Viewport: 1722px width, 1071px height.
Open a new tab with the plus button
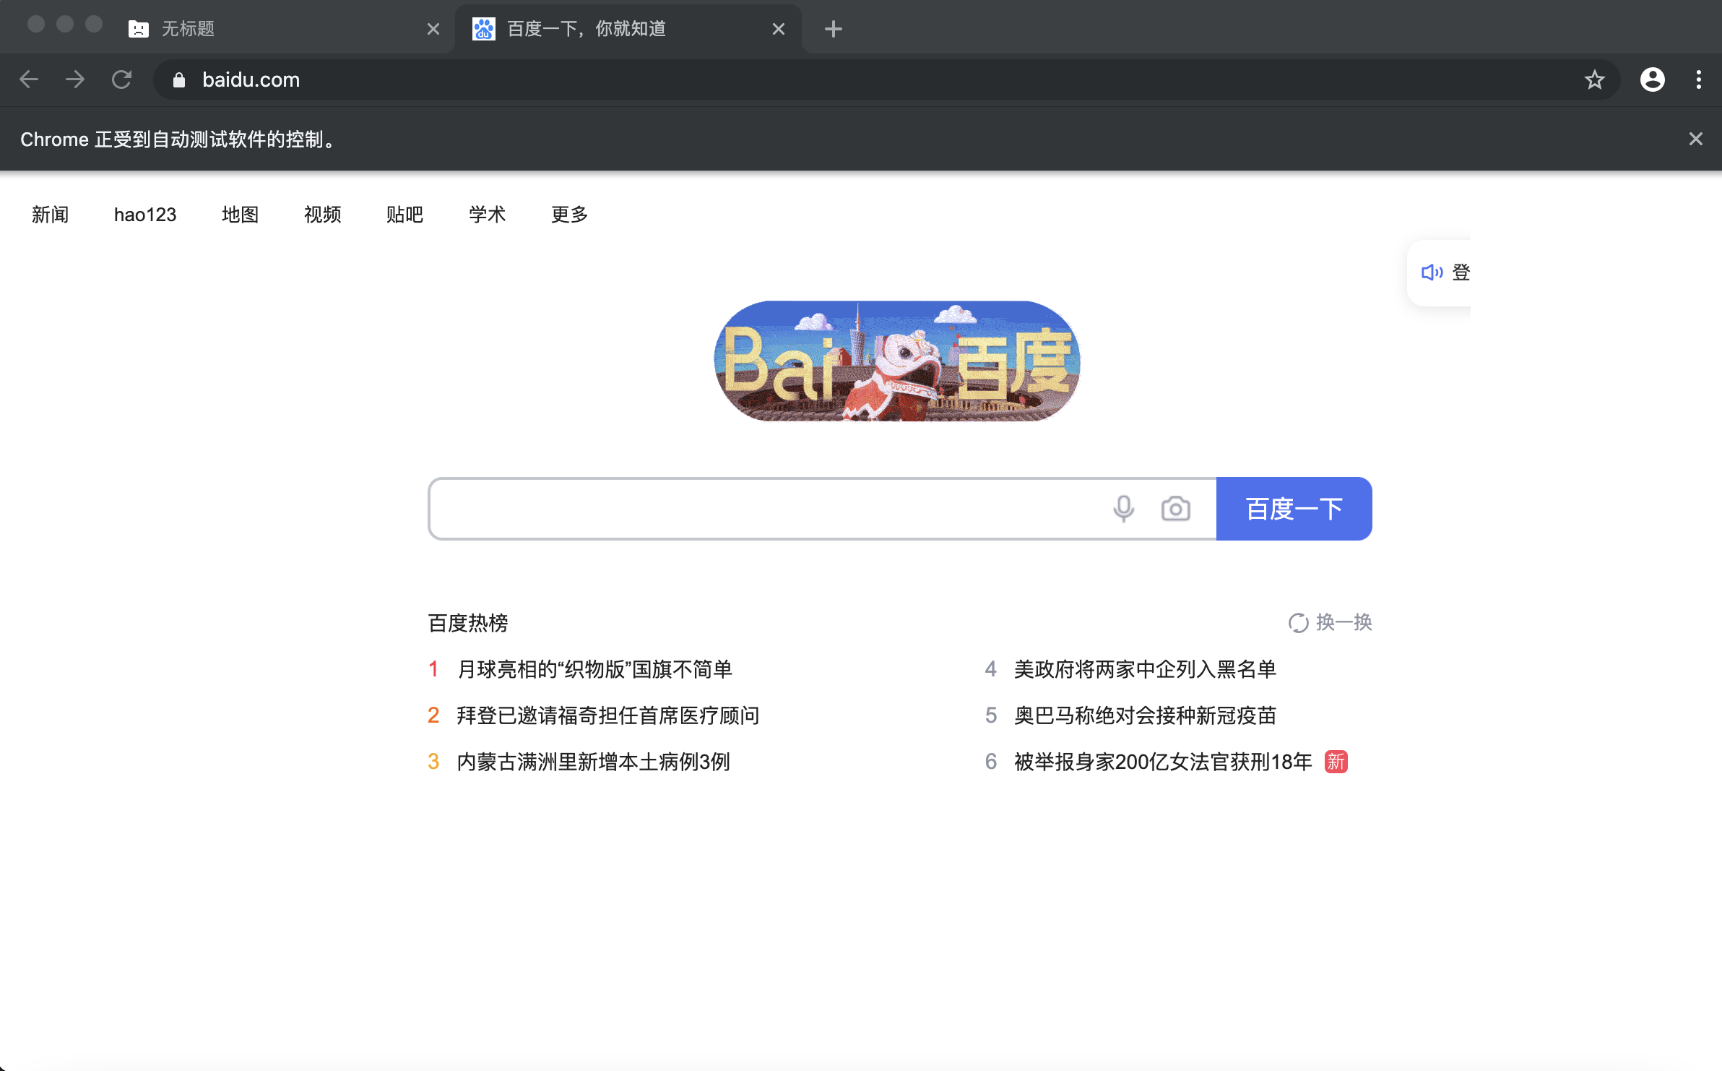834,28
